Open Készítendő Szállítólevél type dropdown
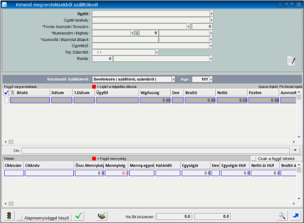The image size is (304, 223). [x=173, y=79]
